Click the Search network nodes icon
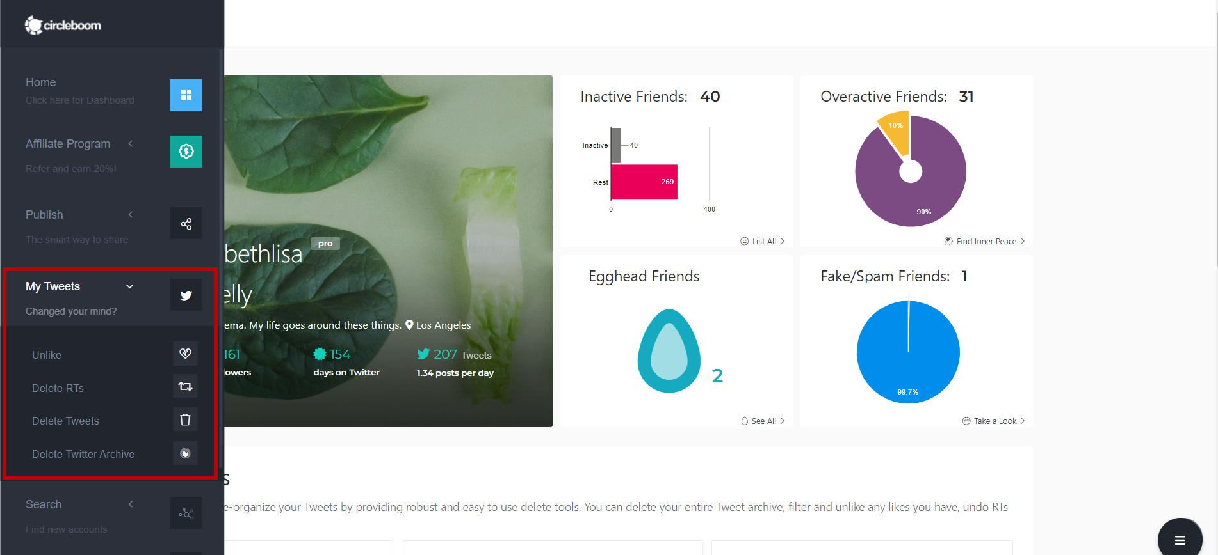Image resolution: width=1218 pixels, height=555 pixels. click(186, 513)
